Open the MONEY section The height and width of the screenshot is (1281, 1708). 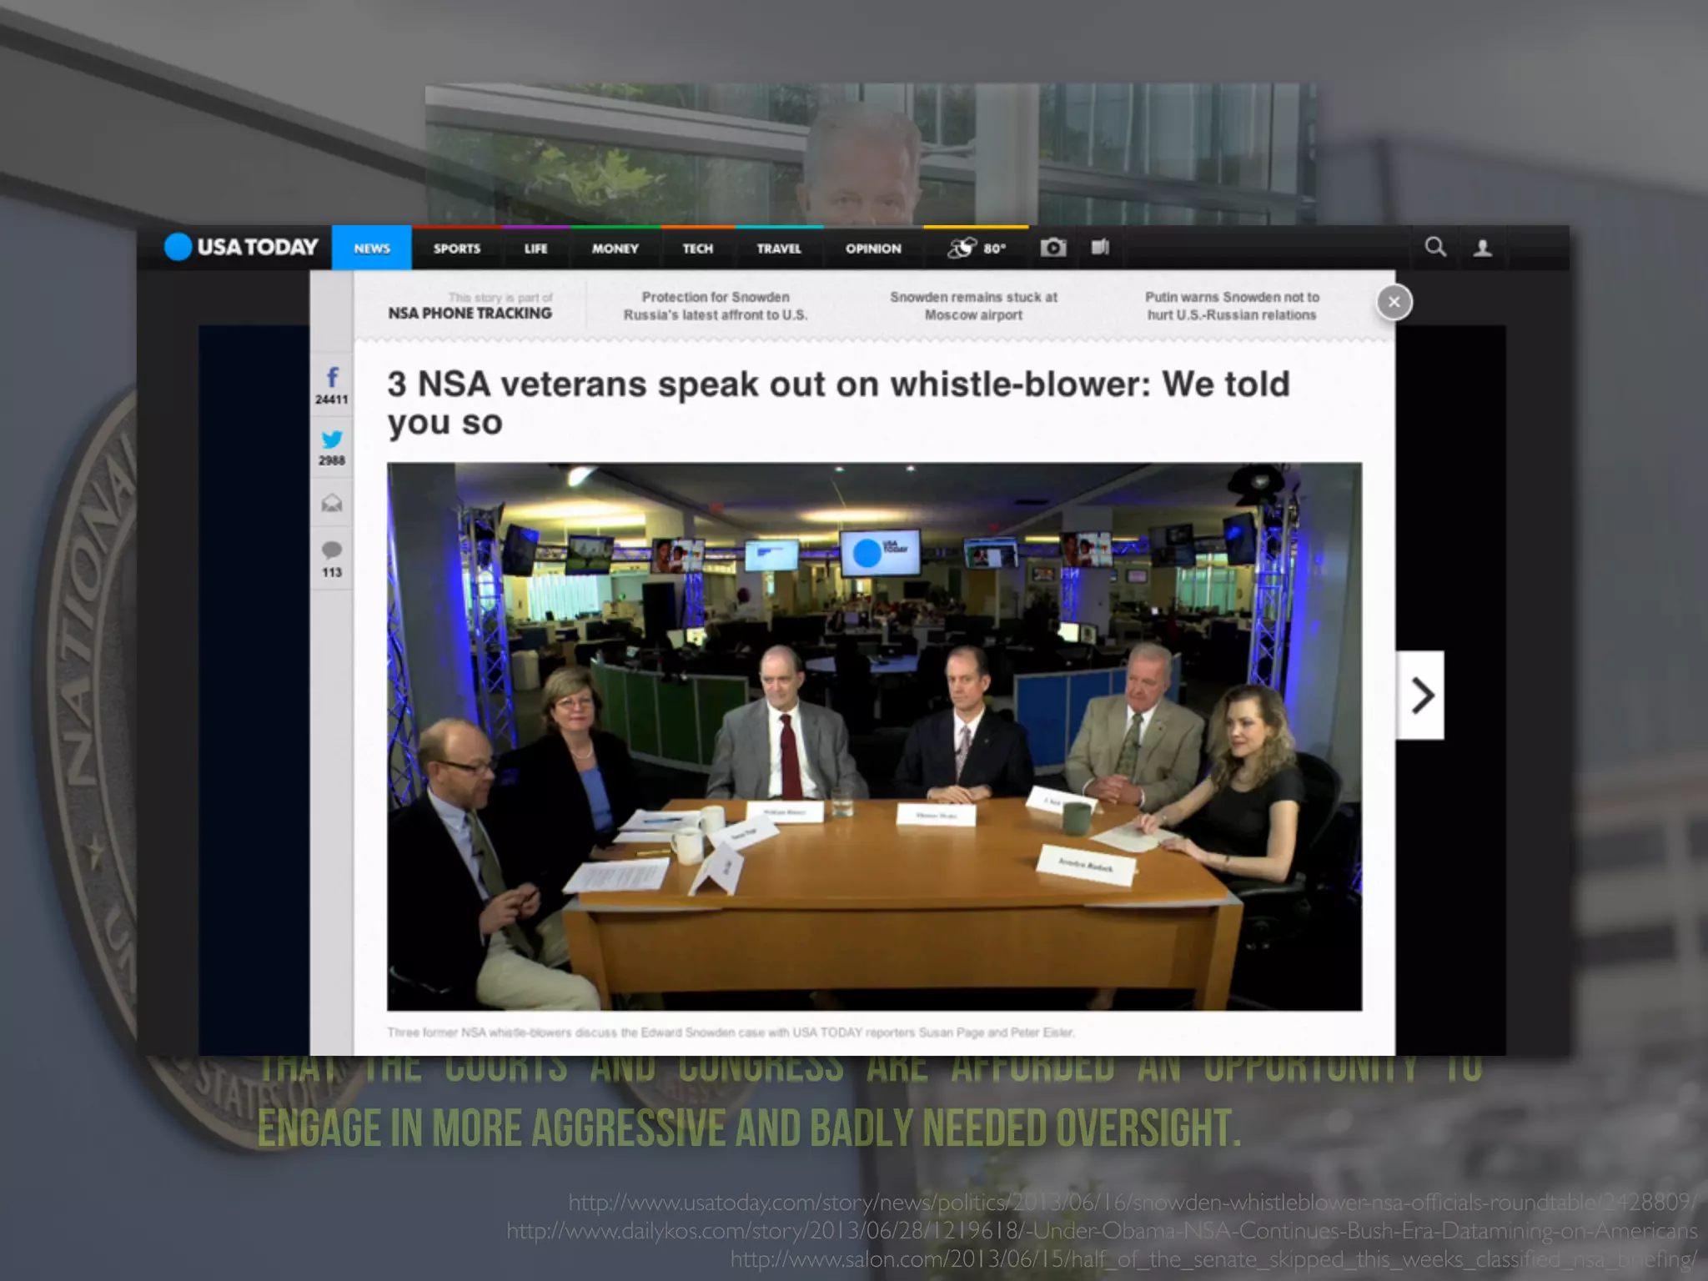[x=615, y=249]
